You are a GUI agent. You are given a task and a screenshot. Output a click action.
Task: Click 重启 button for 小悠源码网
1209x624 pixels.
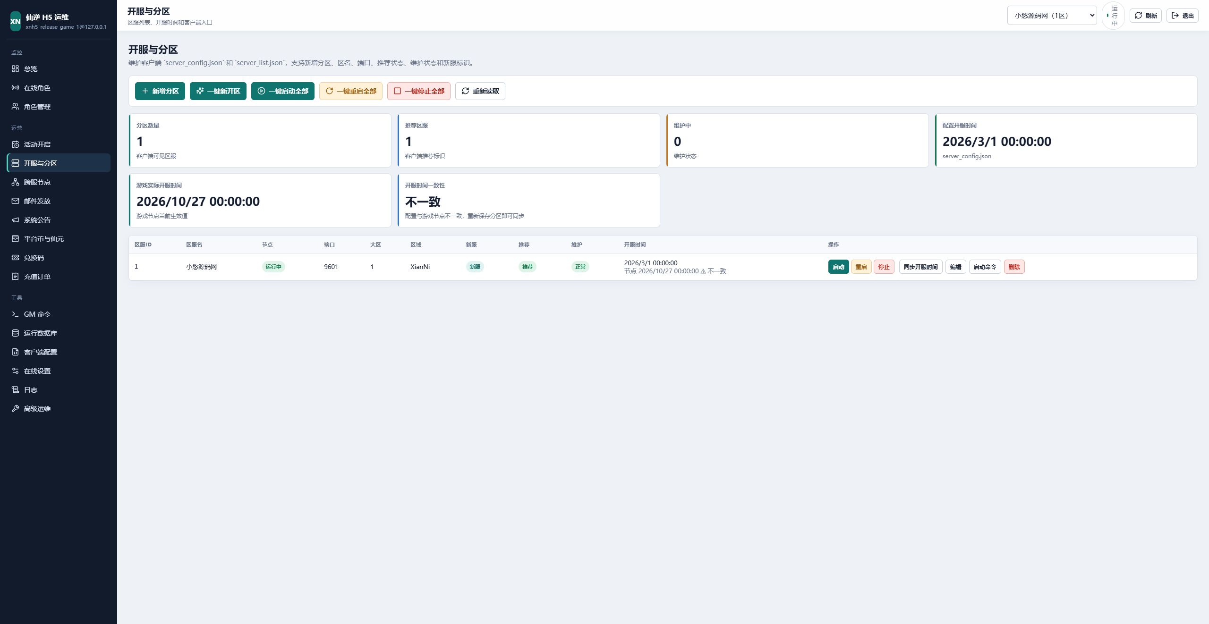click(x=861, y=267)
